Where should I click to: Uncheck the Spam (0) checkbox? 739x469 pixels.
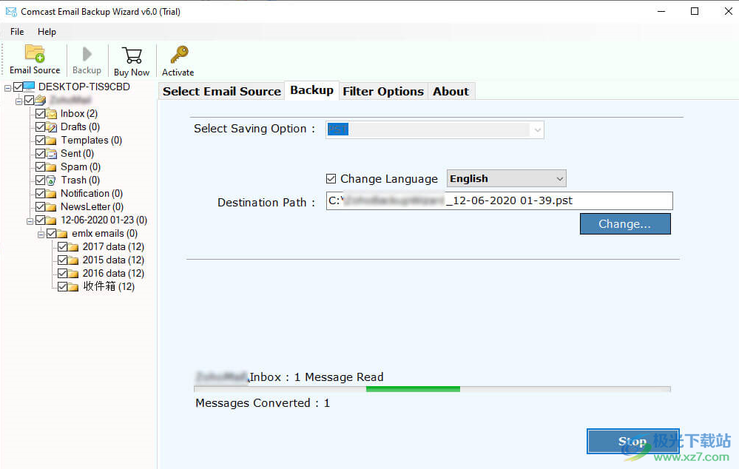[41, 167]
